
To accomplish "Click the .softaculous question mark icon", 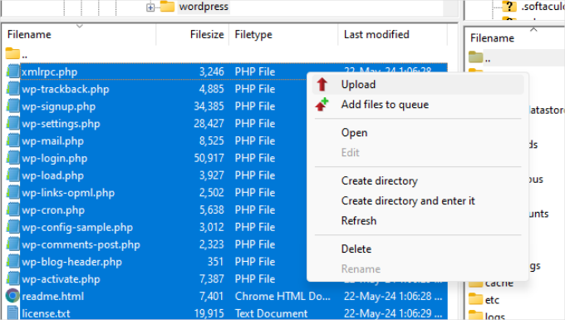I will pyautogui.click(x=509, y=7).
